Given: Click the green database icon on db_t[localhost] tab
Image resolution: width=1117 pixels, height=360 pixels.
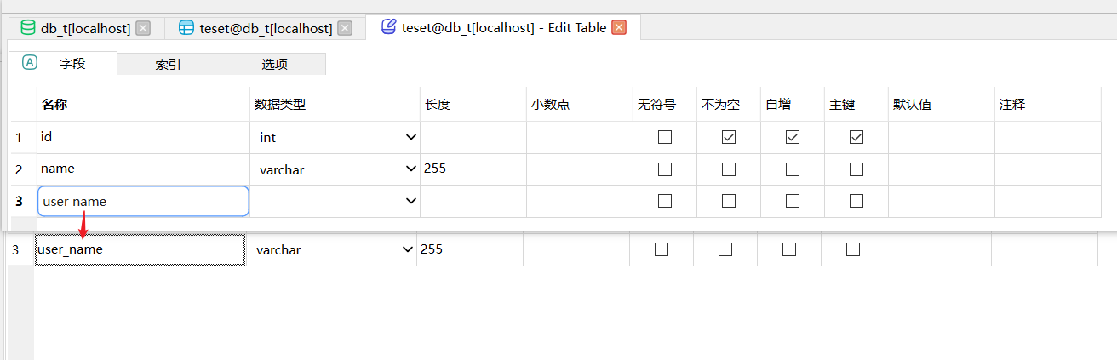Looking at the screenshot, I should (x=28, y=28).
